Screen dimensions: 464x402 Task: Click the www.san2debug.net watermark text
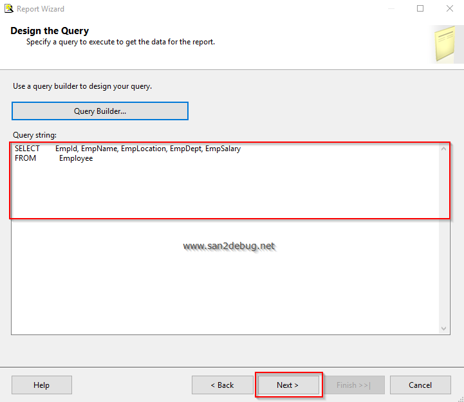pyautogui.click(x=228, y=246)
